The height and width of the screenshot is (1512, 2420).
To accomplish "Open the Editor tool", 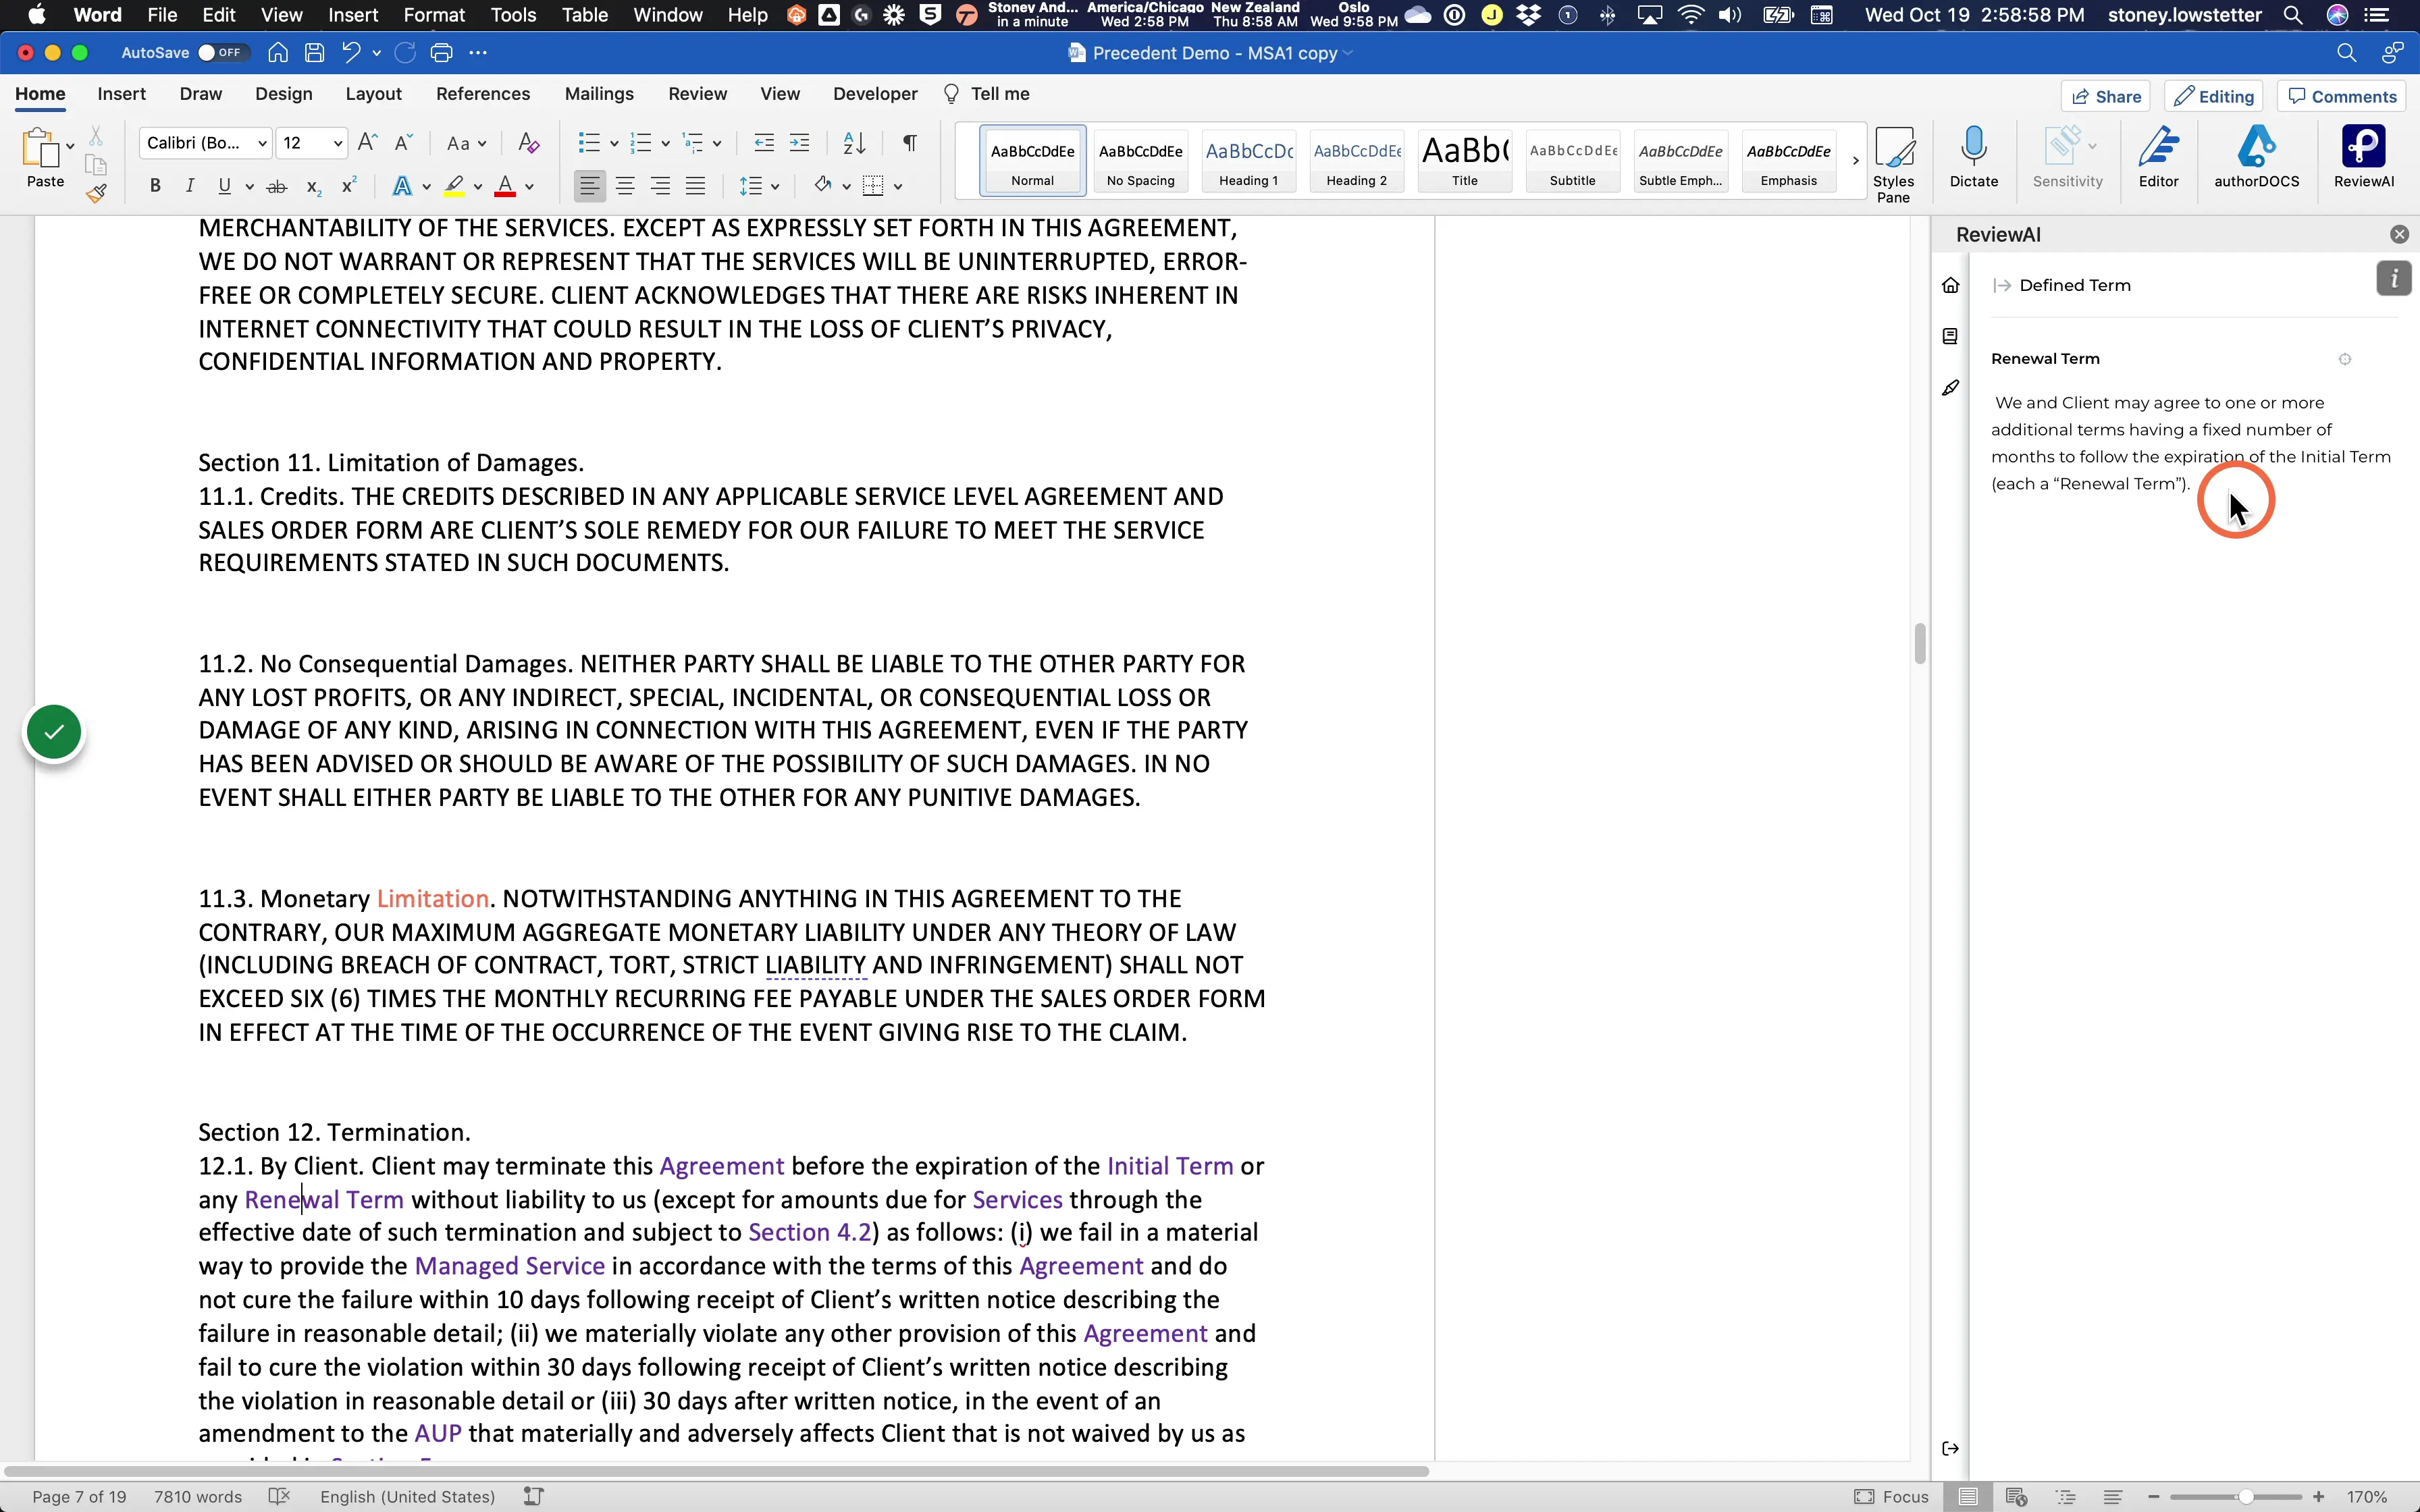I will (x=2158, y=157).
